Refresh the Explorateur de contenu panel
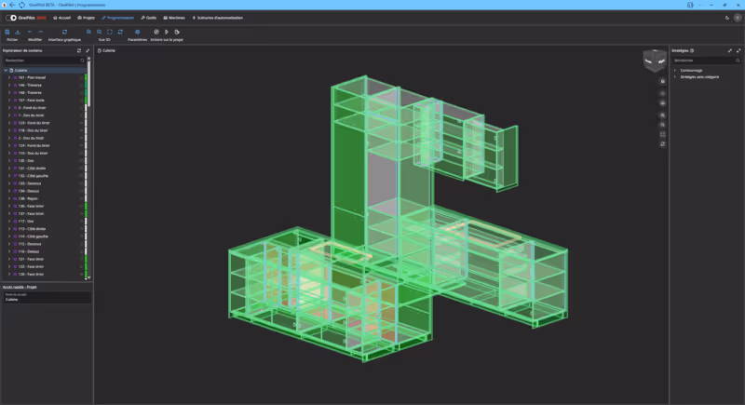Screen dimensions: 745x405 [x=79, y=50]
